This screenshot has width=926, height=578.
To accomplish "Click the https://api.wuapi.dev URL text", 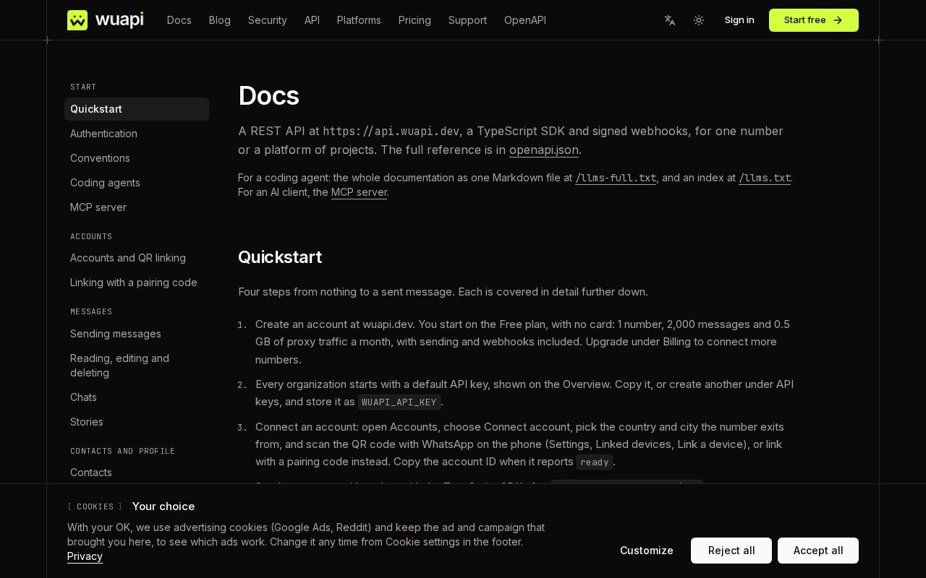I will [x=391, y=131].
